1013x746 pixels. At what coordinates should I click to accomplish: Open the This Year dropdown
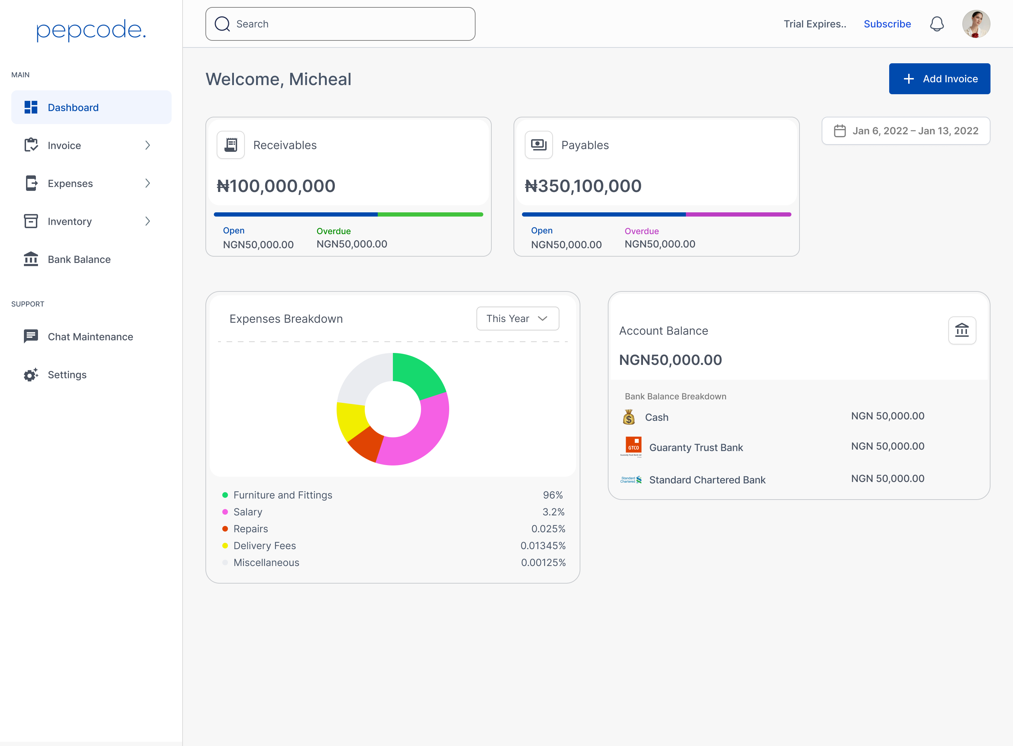point(517,319)
